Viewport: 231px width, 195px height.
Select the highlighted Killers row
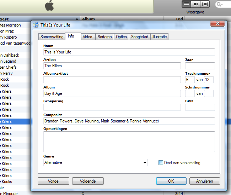tap(15, 121)
